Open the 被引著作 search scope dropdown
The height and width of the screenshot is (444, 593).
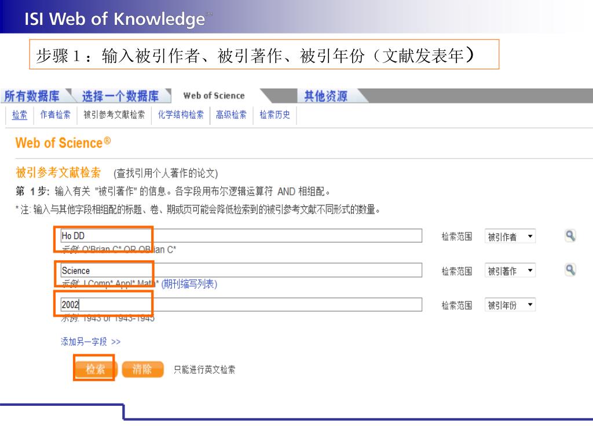pyautogui.click(x=510, y=271)
